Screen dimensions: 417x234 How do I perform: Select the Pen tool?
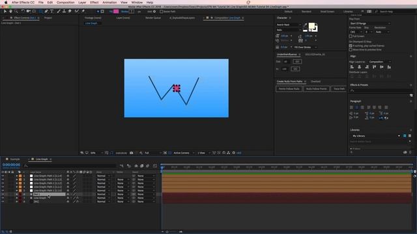point(46,12)
